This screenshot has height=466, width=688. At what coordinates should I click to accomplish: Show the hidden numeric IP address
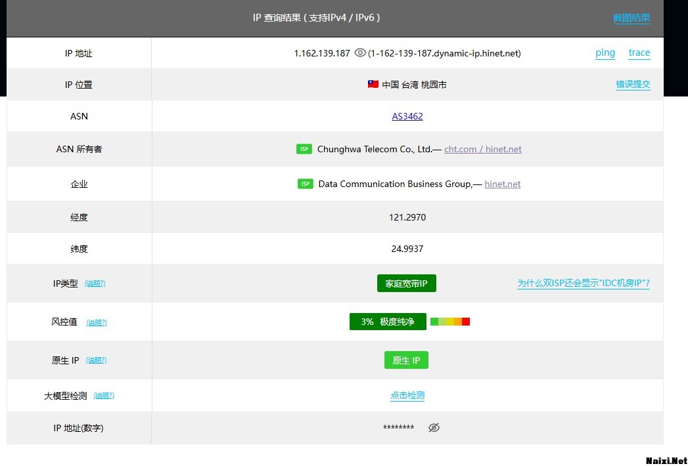tap(434, 428)
